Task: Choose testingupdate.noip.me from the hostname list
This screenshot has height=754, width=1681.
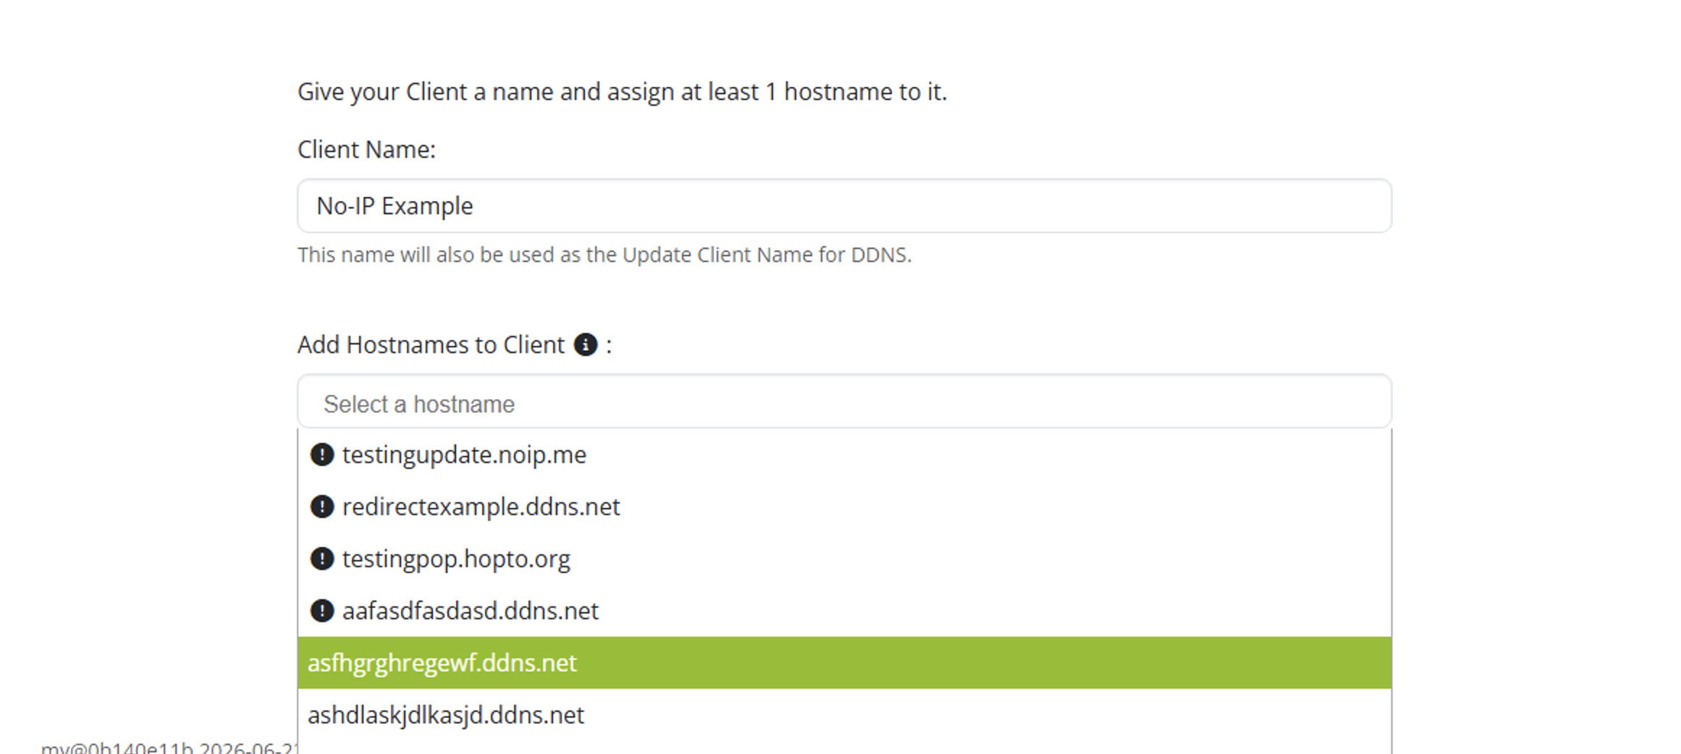Action: tap(844, 454)
